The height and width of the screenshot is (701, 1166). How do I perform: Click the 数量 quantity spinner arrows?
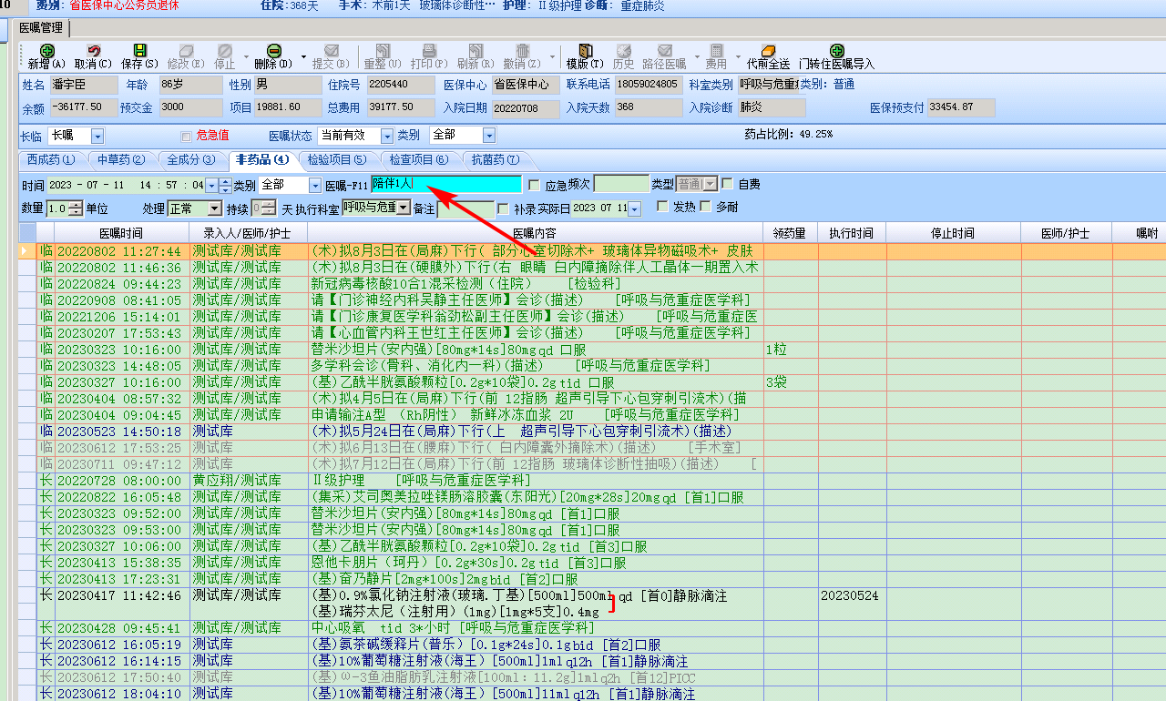76,208
